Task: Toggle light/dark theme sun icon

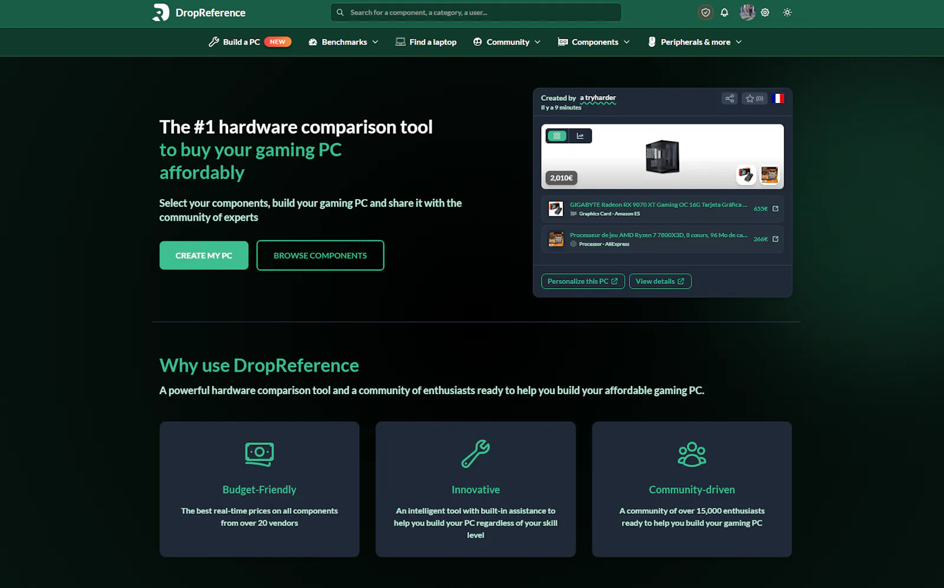Action: [787, 12]
